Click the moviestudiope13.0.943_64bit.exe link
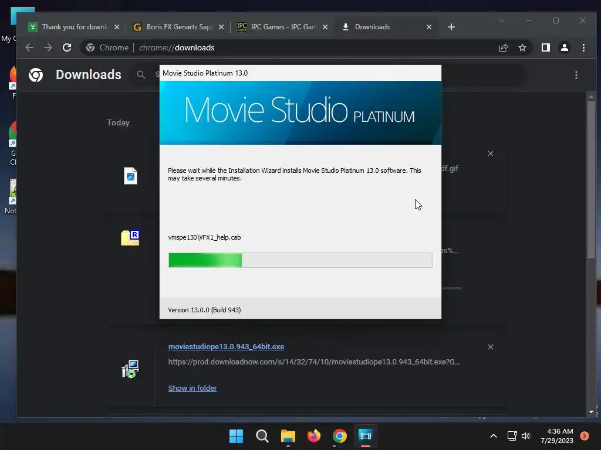The width and height of the screenshot is (601, 450). [226, 347]
